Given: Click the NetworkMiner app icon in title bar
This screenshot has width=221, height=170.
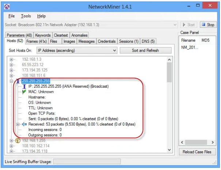Looking at the screenshot, I should (7, 7).
